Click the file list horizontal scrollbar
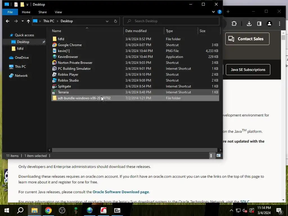The width and height of the screenshot is (288, 216). 135,150
